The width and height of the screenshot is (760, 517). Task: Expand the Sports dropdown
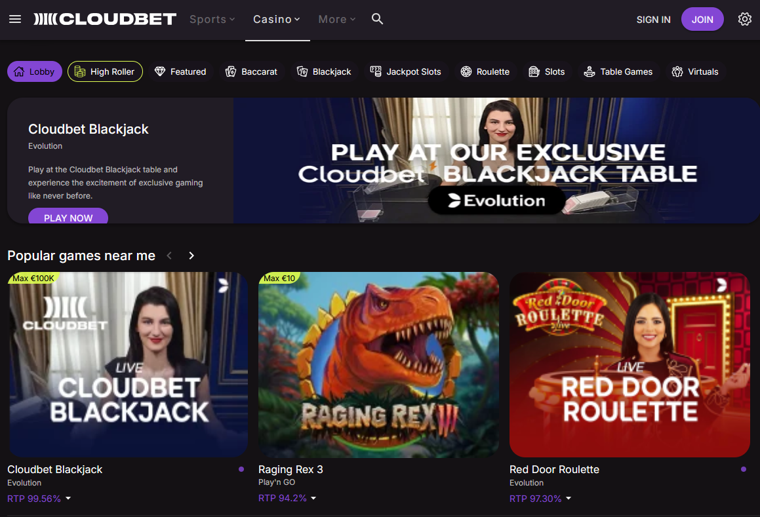[212, 20]
